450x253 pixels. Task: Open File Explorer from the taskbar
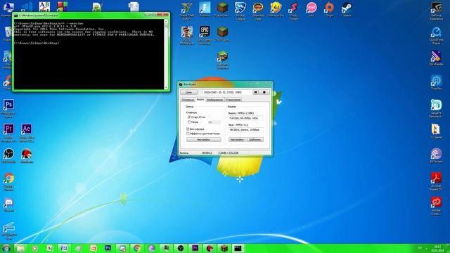click(x=20, y=248)
